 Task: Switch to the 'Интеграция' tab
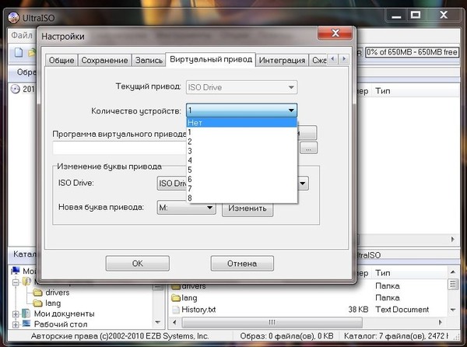(x=282, y=61)
